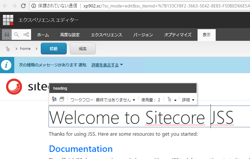Open the ワークフロー: 最終ではありません dropdown

(103, 100)
